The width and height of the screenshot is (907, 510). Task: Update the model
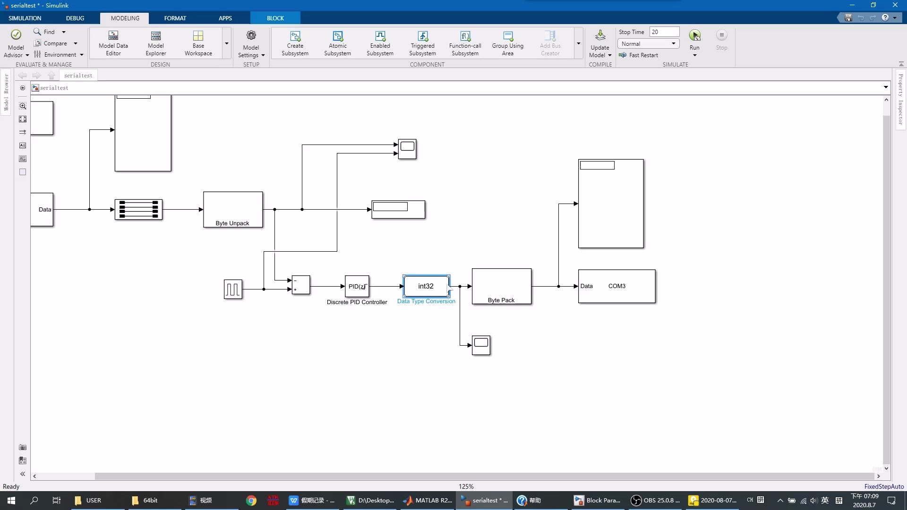coord(600,42)
